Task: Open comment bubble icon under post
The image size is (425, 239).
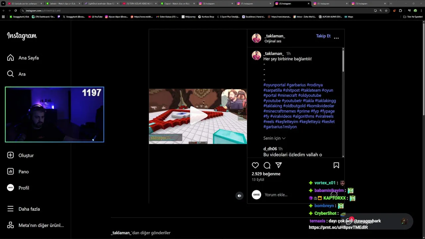Action: 267,165
